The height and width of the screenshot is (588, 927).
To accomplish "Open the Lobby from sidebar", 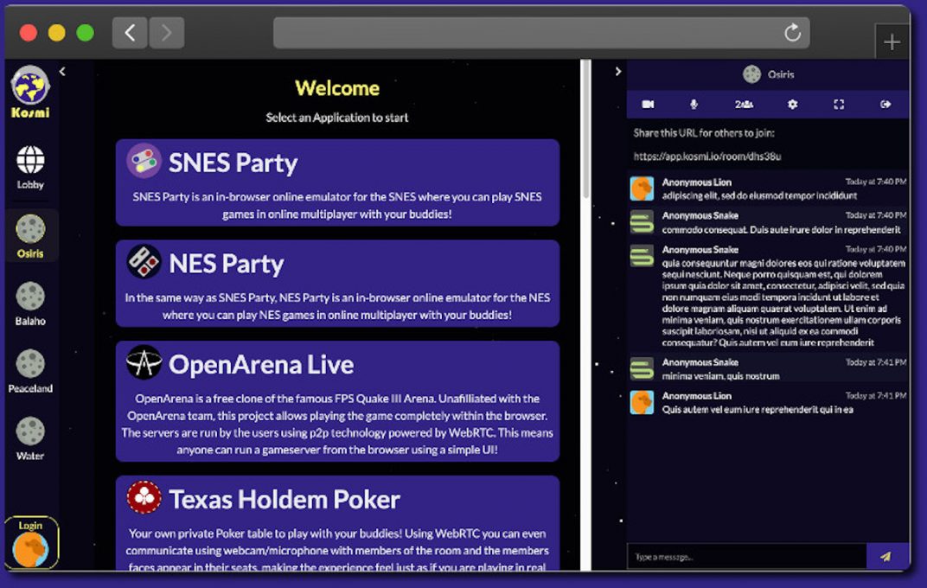I will point(30,166).
